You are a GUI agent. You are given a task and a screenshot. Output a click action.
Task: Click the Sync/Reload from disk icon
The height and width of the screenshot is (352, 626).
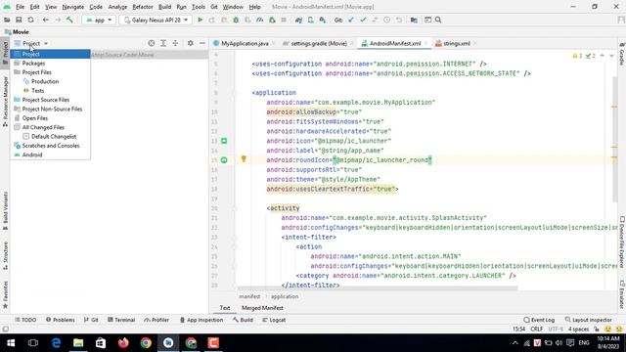pyautogui.click(x=30, y=20)
